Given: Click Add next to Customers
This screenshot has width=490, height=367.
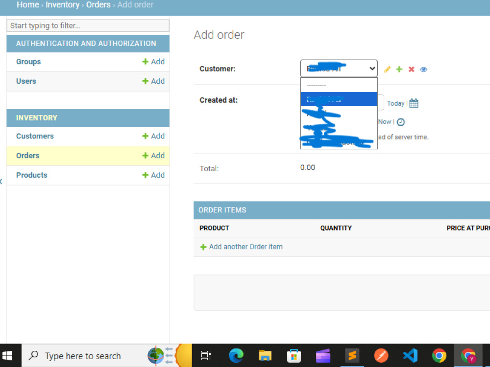Looking at the screenshot, I should coord(153,136).
